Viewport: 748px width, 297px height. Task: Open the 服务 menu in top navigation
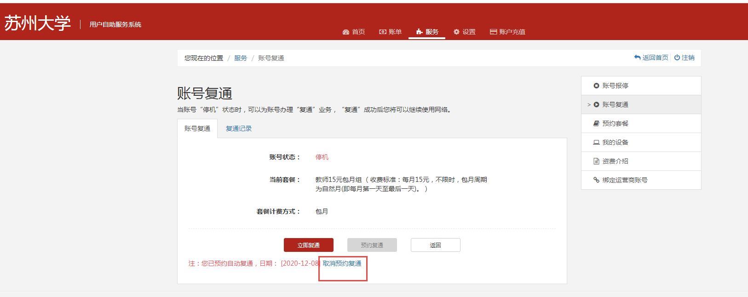[427, 32]
